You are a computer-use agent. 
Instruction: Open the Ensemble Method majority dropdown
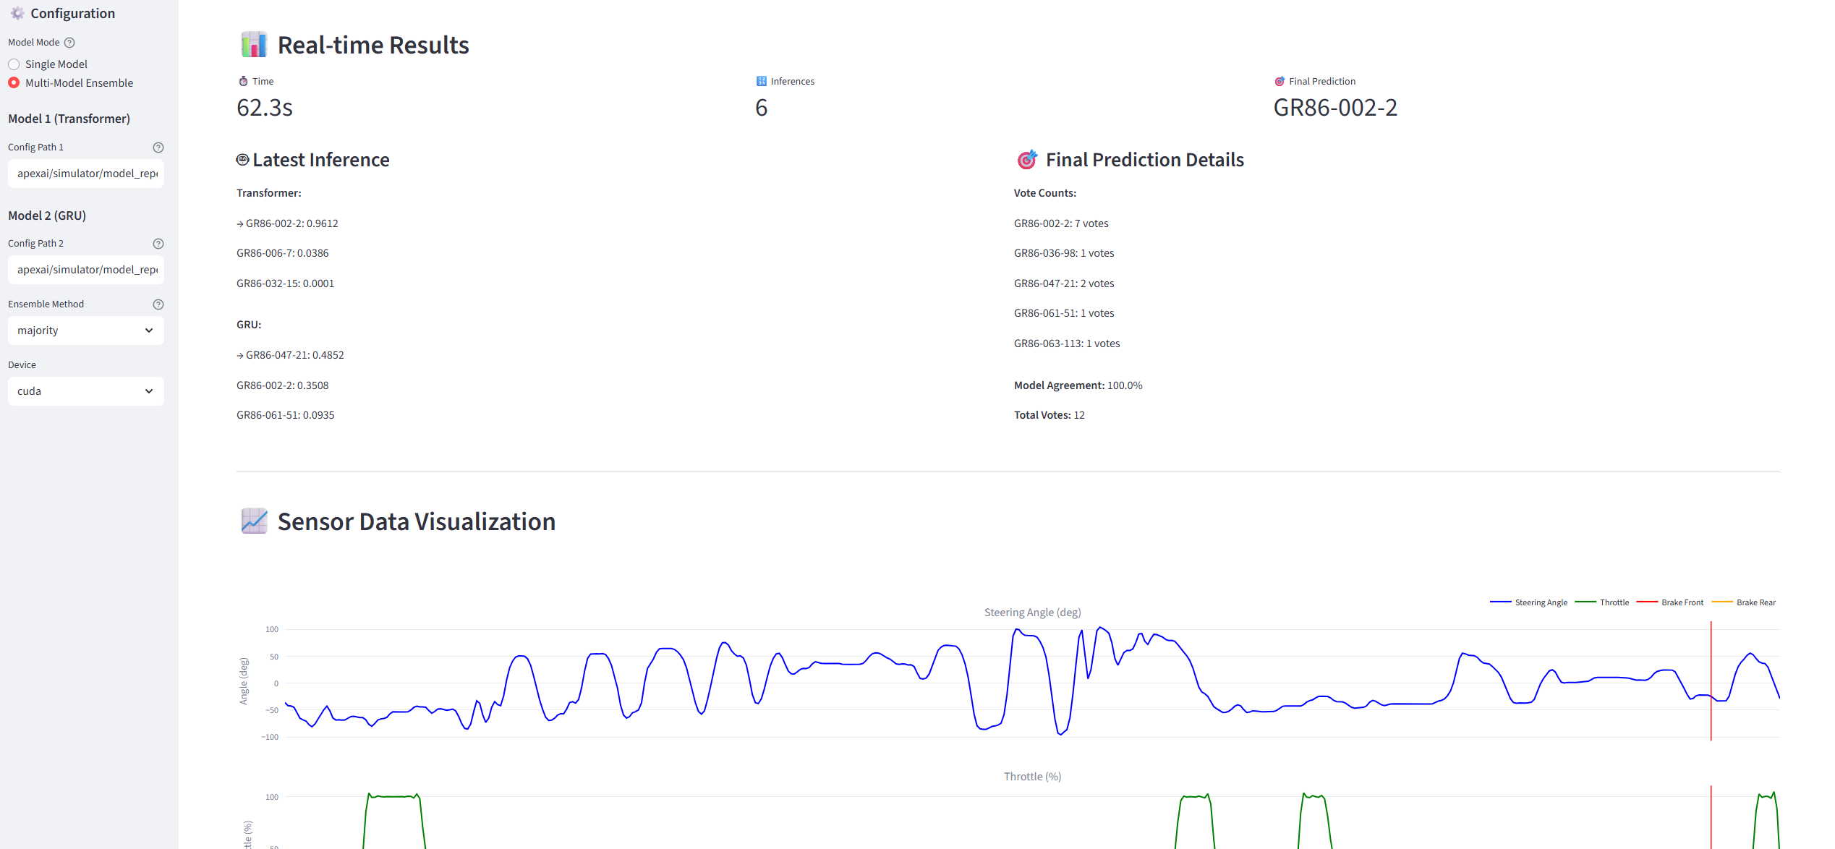coord(85,330)
